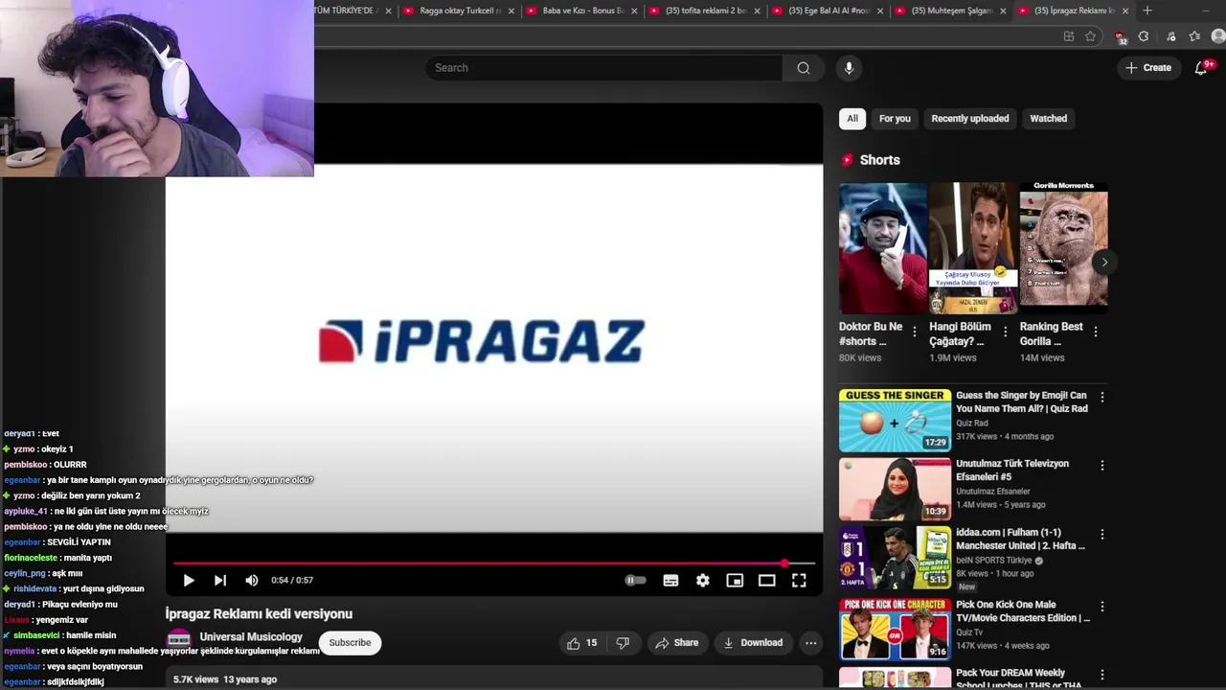Select the Recently uploaded chip
This screenshot has height=690, width=1226.
click(970, 119)
